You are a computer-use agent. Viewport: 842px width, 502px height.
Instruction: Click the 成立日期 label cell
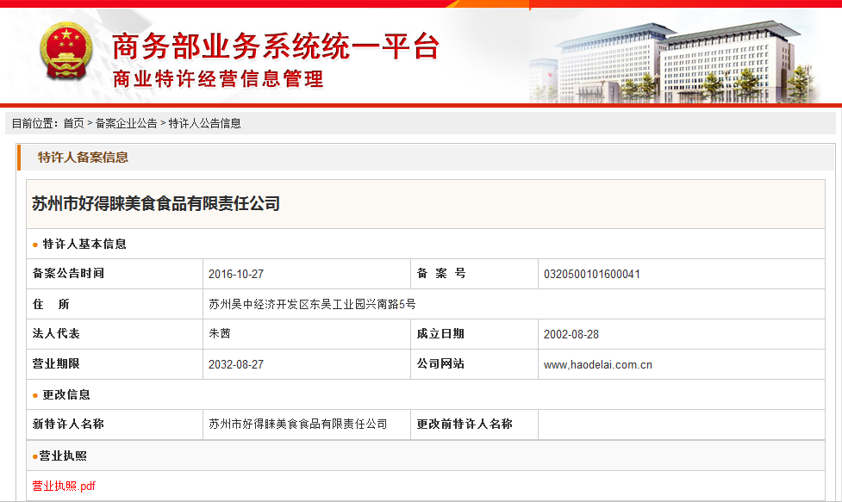point(474,334)
